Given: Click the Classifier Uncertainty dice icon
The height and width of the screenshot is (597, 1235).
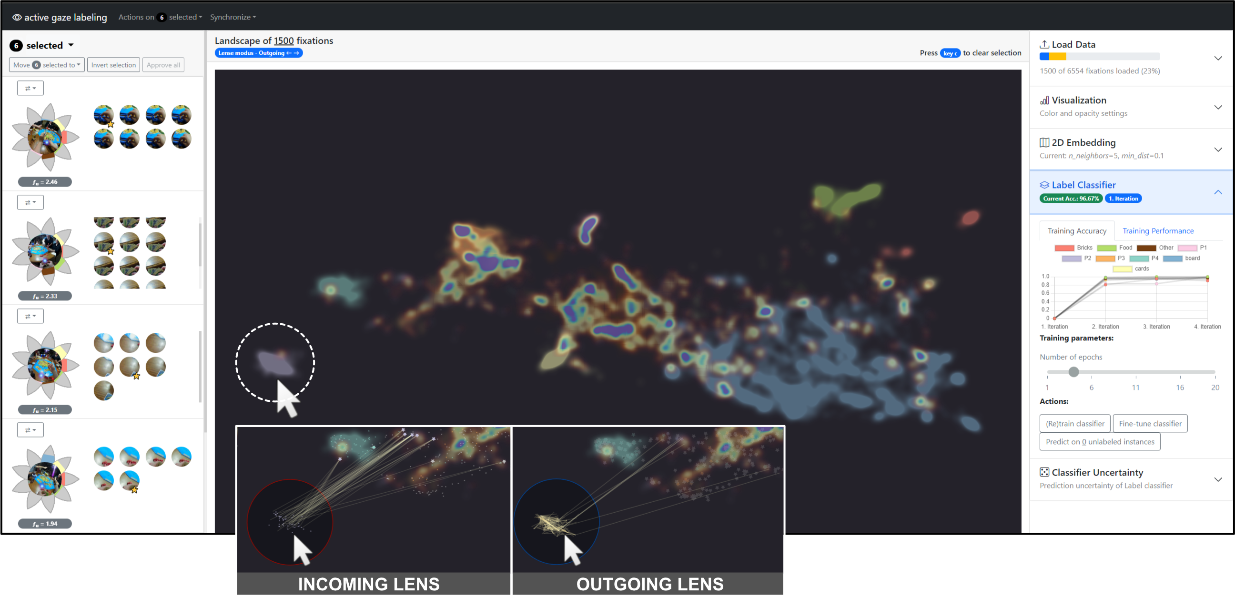Looking at the screenshot, I should [1044, 472].
